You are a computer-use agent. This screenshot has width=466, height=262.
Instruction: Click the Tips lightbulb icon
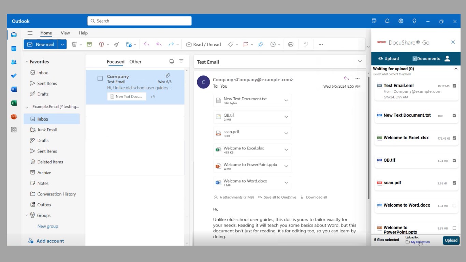pos(414,21)
